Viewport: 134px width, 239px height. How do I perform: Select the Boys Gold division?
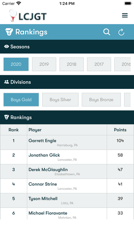coord(21,100)
